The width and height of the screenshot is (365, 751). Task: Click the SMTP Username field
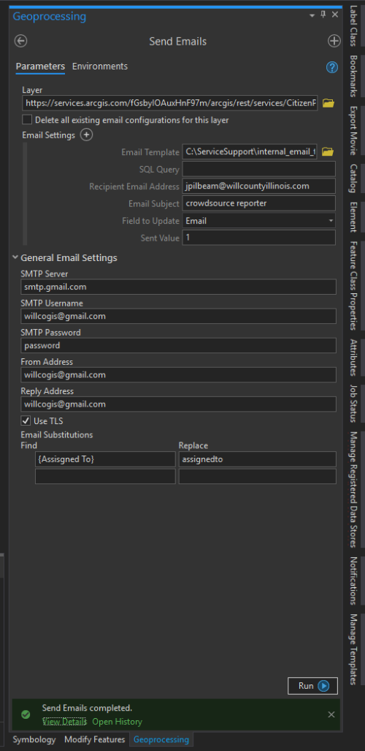tap(178, 316)
